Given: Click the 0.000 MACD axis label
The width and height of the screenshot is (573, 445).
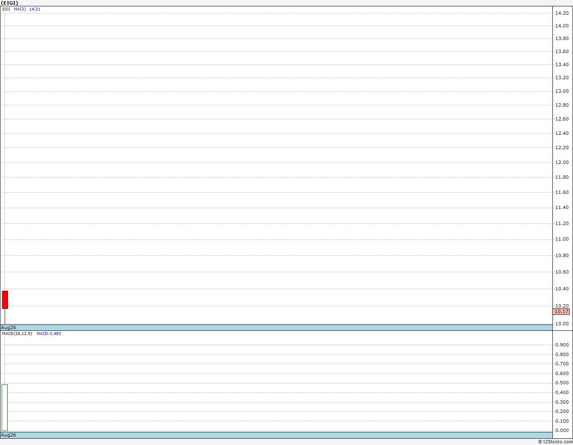Looking at the screenshot, I should click(562, 430).
